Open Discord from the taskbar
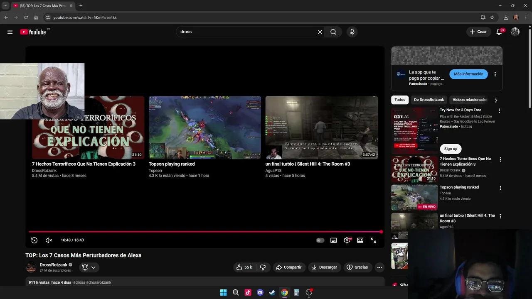 click(x=260, y=292)
